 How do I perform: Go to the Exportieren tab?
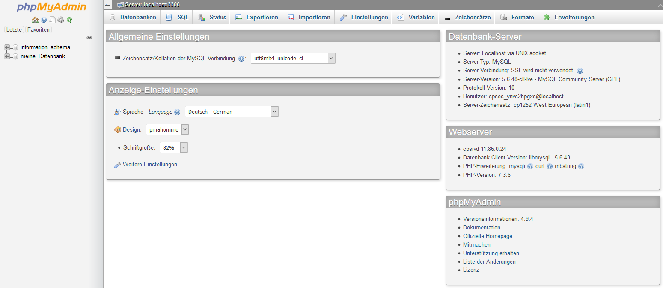256,18
